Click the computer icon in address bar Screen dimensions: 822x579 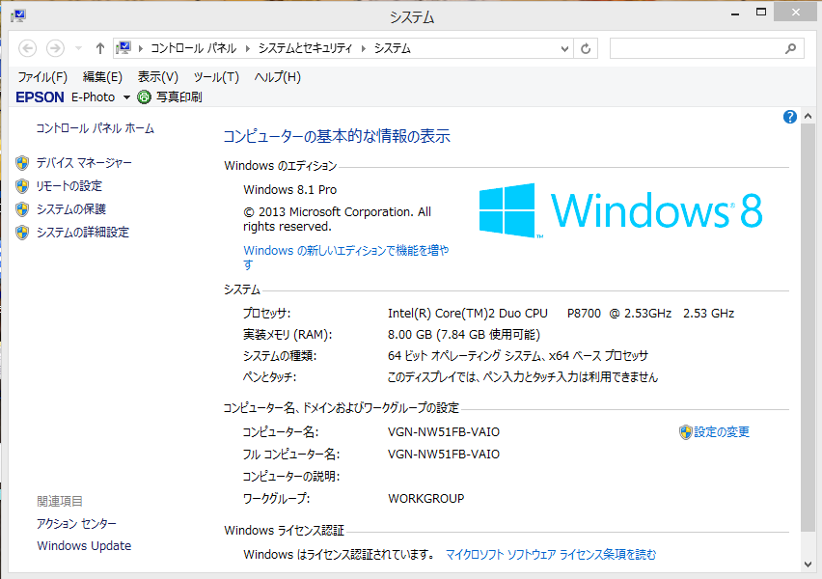(x=123, y=48)
